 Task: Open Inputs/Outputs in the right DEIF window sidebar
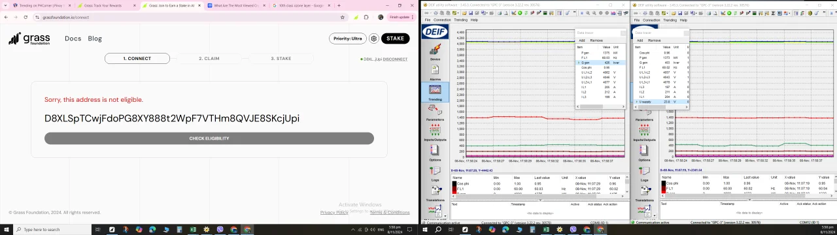(644, 133)
